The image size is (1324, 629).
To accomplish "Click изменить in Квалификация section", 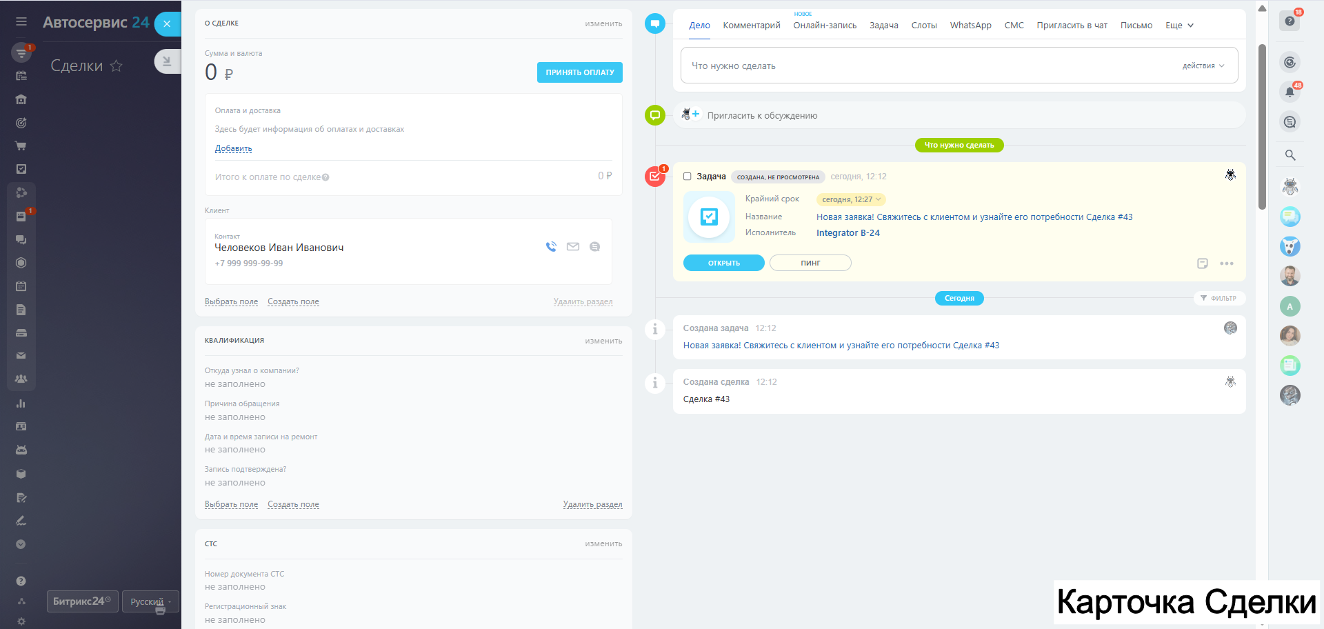I will coord(603,341).
